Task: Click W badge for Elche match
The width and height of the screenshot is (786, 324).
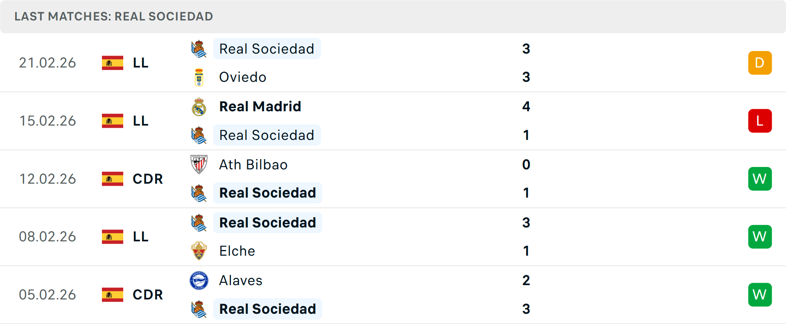Action: [x=760, y=237]
